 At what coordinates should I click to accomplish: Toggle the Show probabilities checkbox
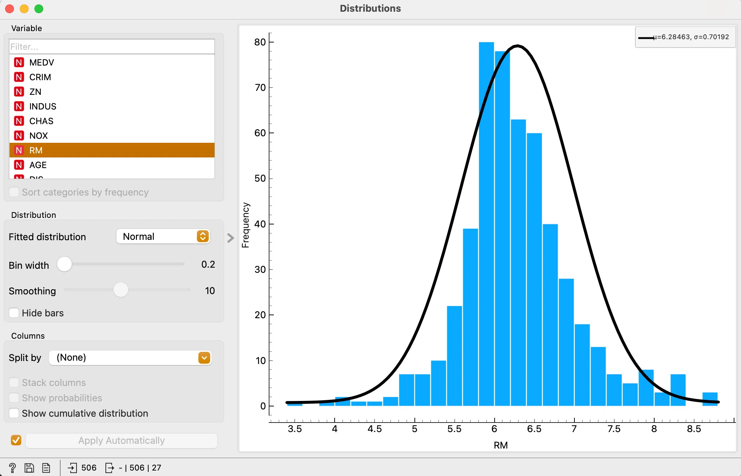click(x=14, y=398)
